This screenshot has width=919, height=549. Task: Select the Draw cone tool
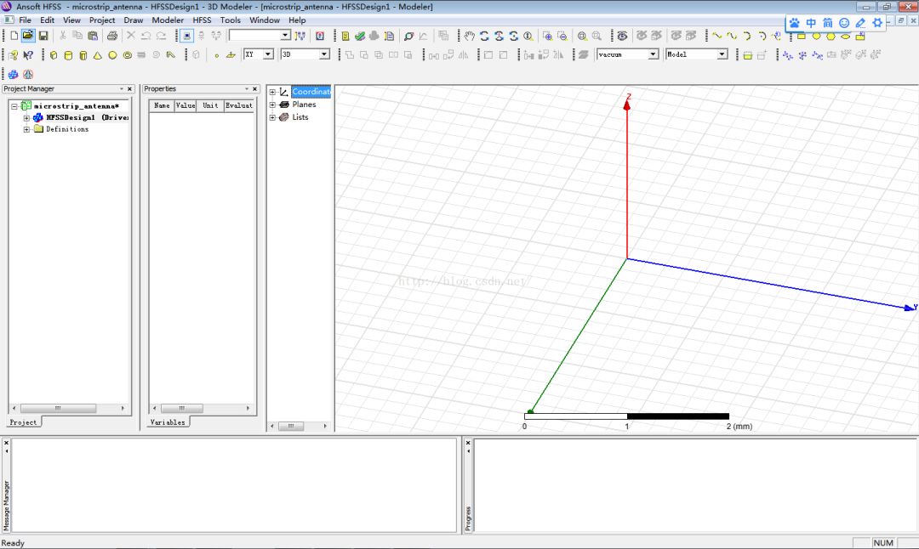(97, 55)
